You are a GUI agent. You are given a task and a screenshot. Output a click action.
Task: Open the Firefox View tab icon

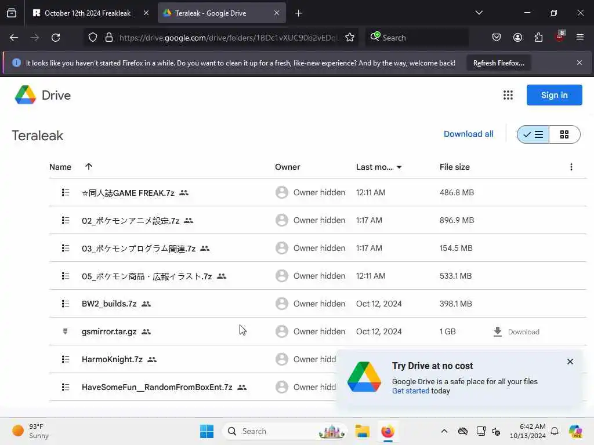point(12,13)
